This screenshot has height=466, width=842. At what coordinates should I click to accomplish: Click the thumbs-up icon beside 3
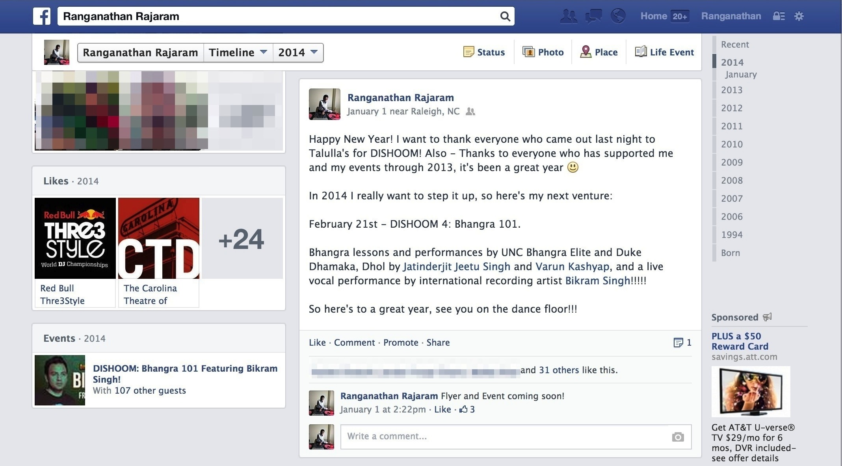(x=463, y=409)
